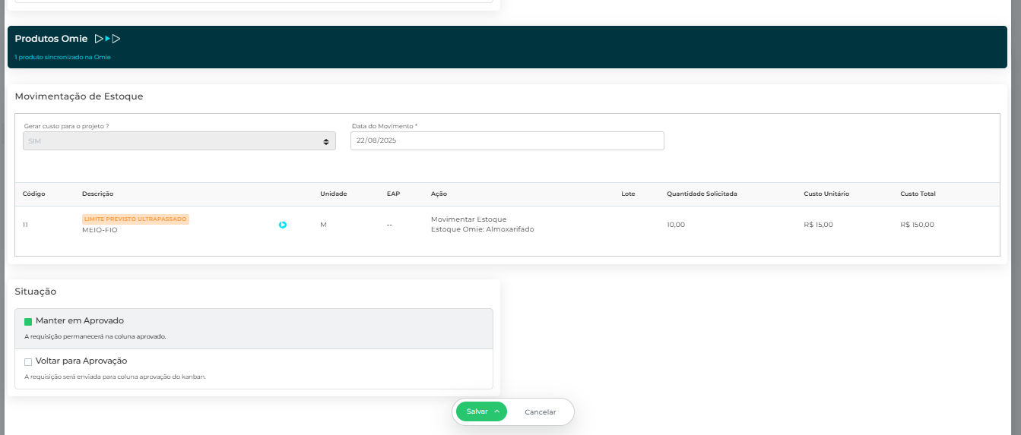
Task: Select the Voltar para Aprovação checkbox
Action: click(28, 362)
